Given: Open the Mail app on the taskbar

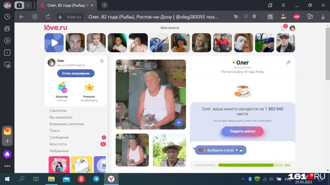Looking at the screenshot, I should pyautogui.click(x=66, y=179).
